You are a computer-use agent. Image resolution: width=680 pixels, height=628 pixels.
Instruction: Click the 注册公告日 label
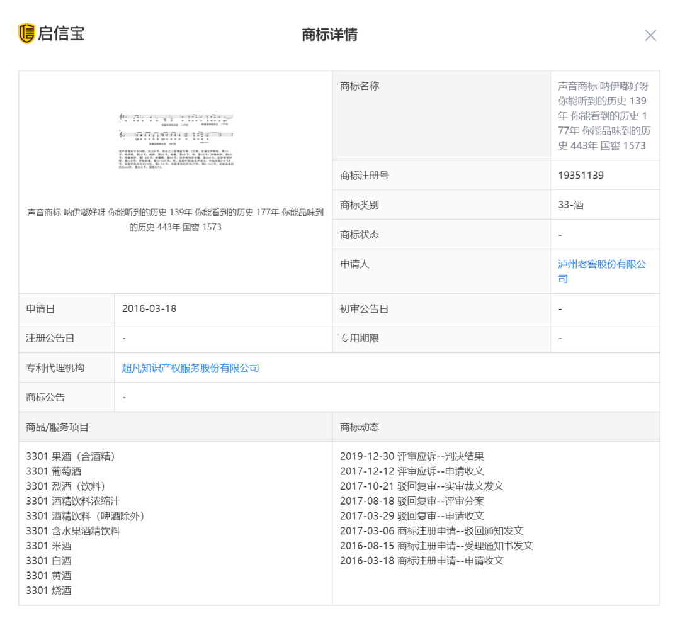coord(50,338)
